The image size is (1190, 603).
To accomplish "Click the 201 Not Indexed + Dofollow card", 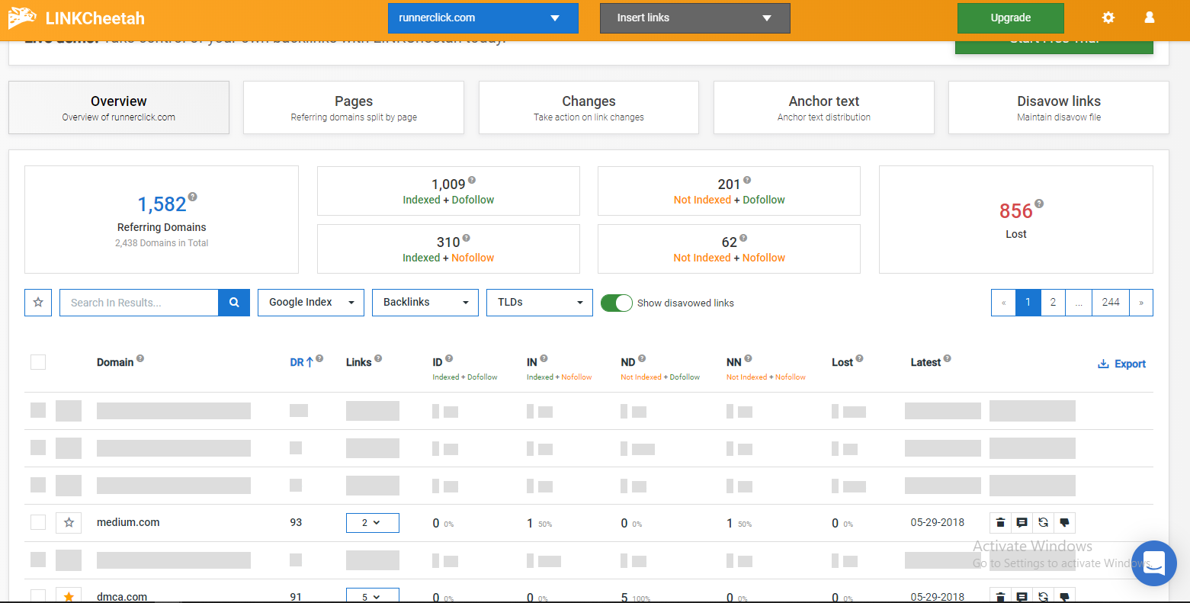I will 729,191.
